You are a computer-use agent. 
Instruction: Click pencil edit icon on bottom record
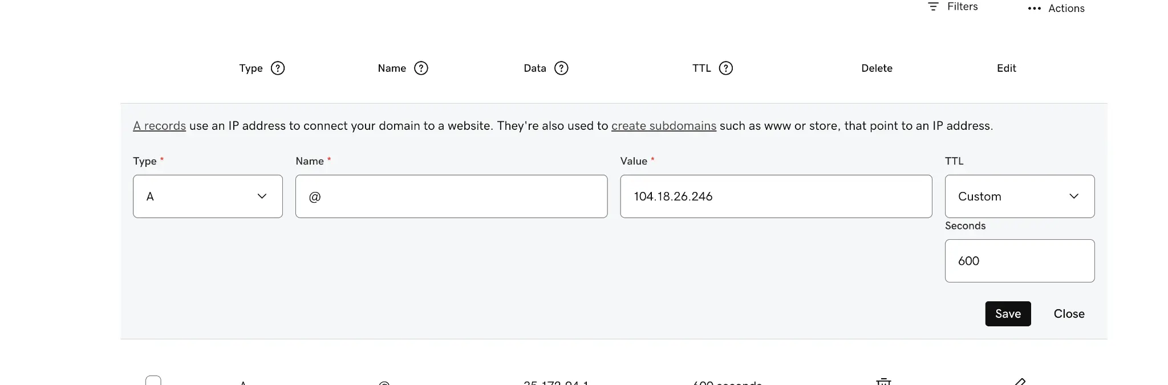tap(1020, 381)
